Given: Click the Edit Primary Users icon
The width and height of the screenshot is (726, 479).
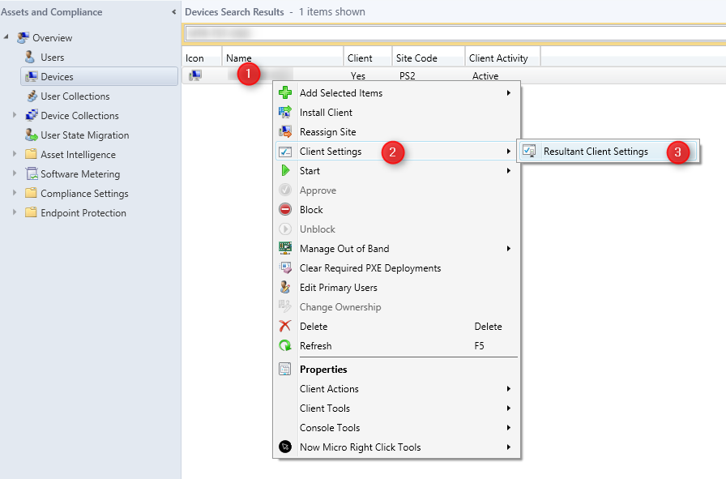Looking at the screenshot, I should click(284, 287).
